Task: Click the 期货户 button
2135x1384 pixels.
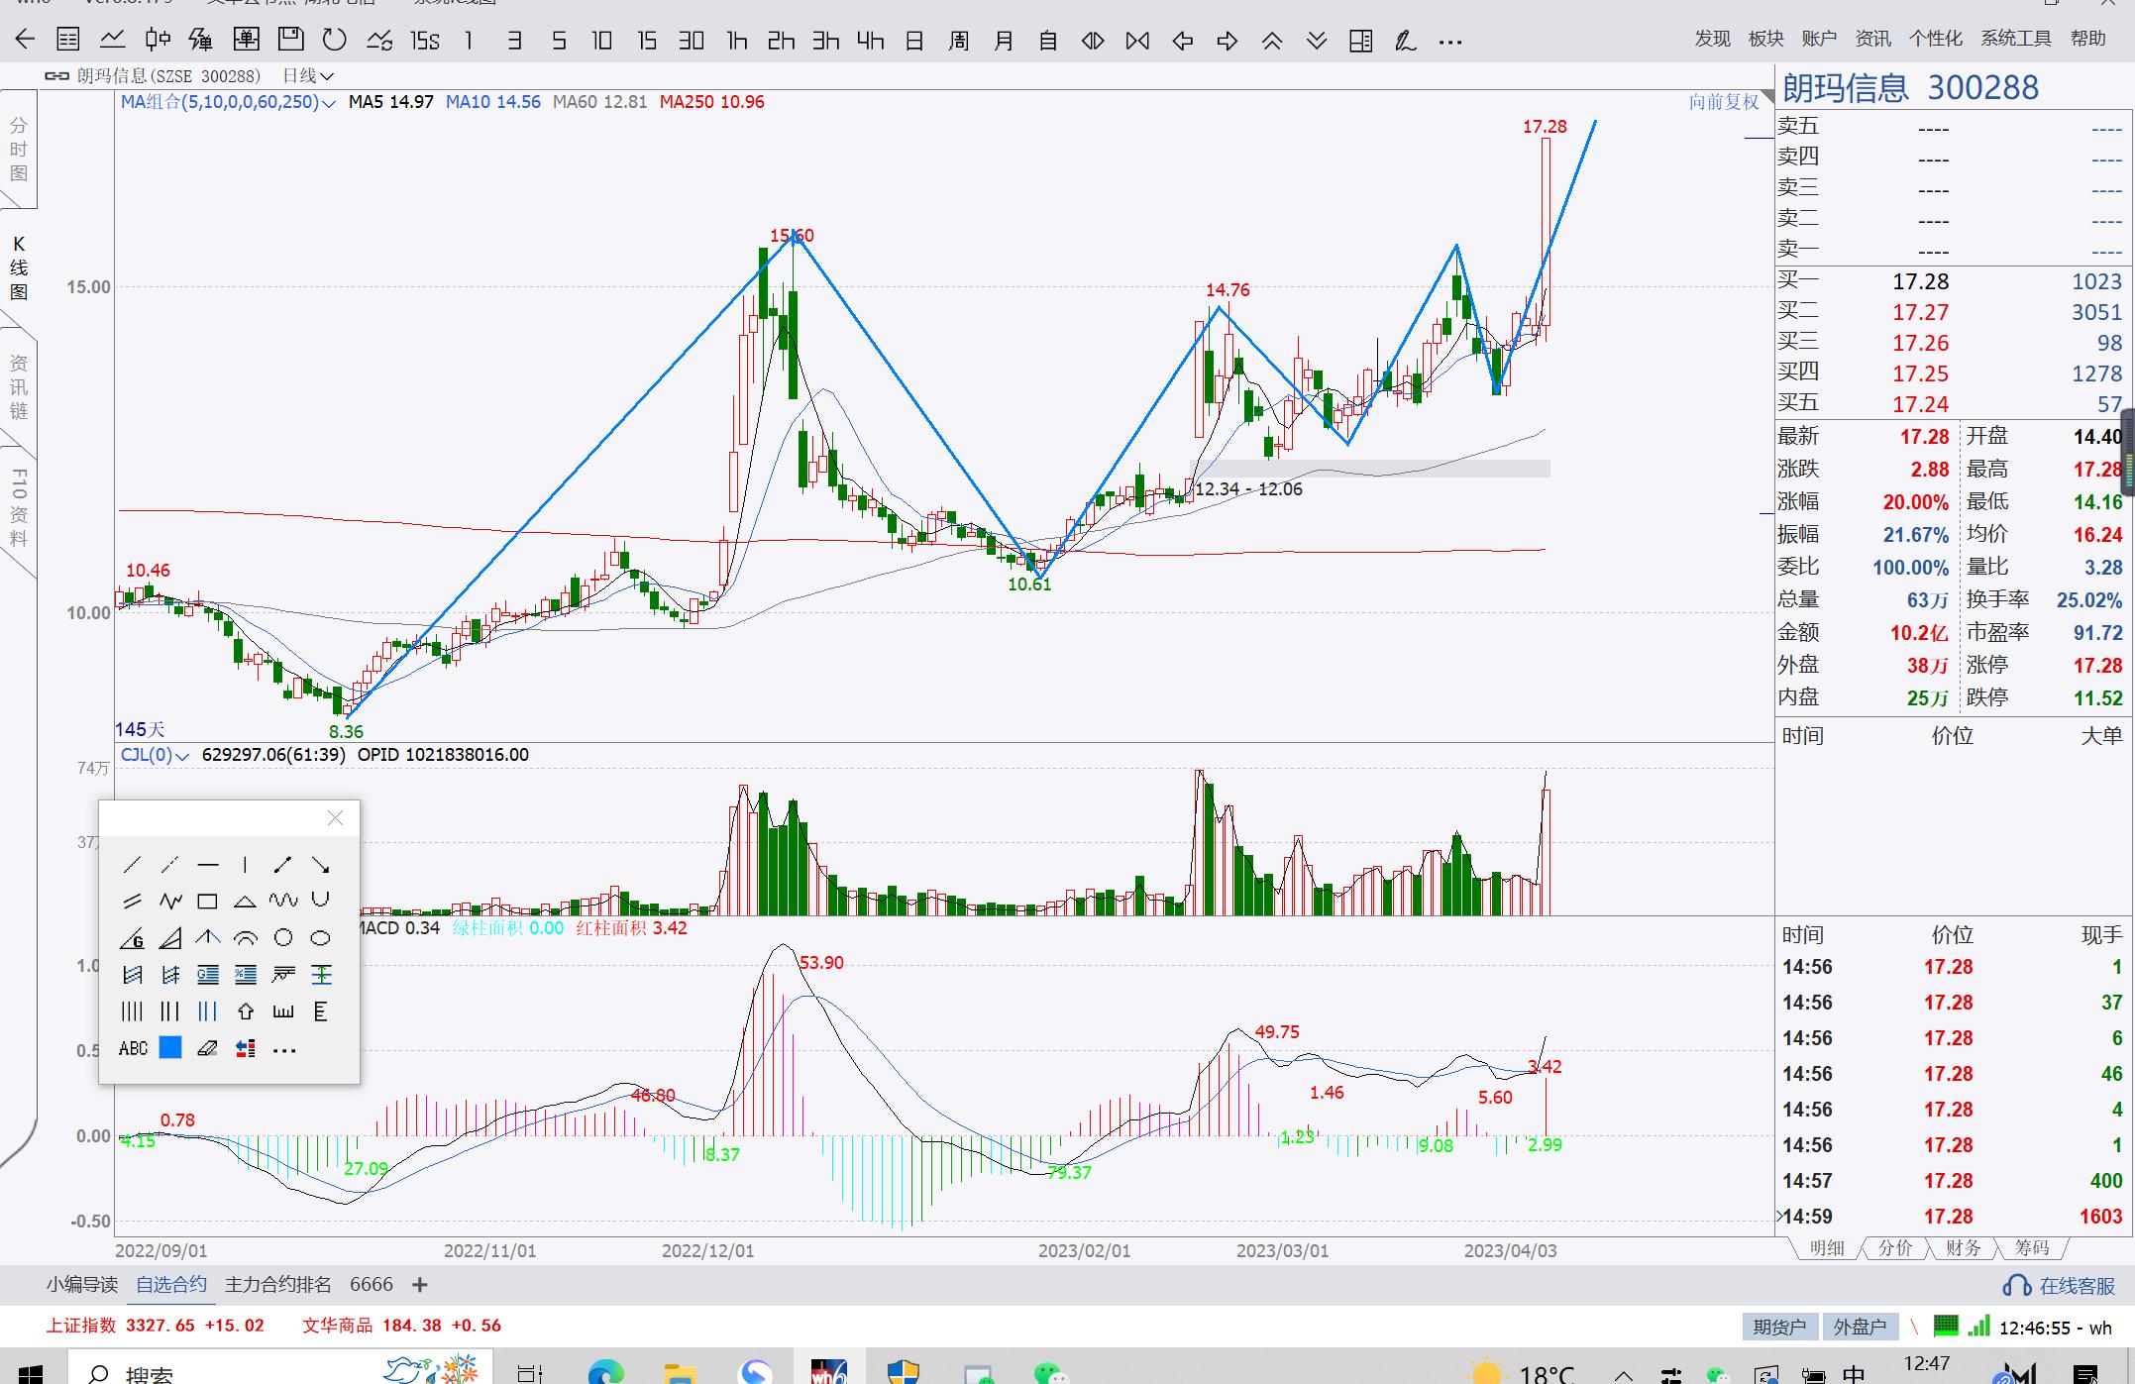Action: [x=1778, y=1327]
